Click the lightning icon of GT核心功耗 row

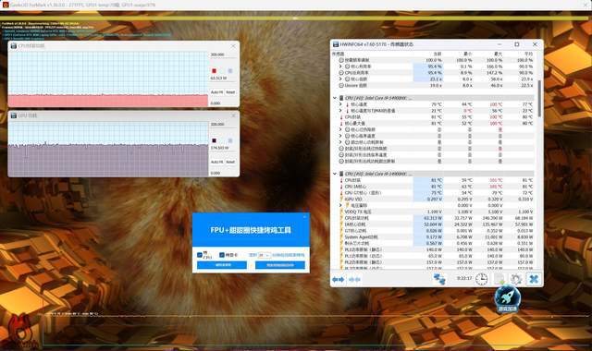[x=341, y=231]
